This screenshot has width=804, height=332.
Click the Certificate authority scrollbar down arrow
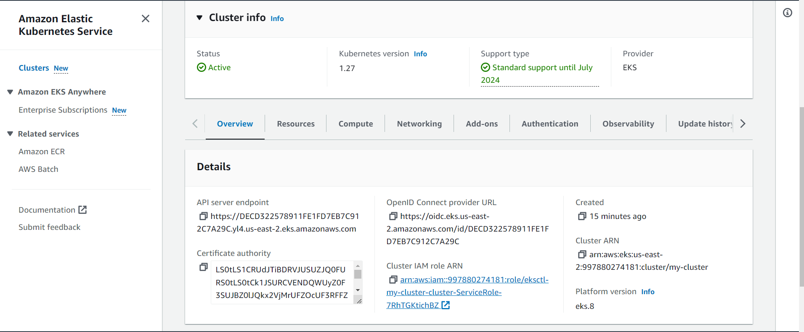pos(358,290)
